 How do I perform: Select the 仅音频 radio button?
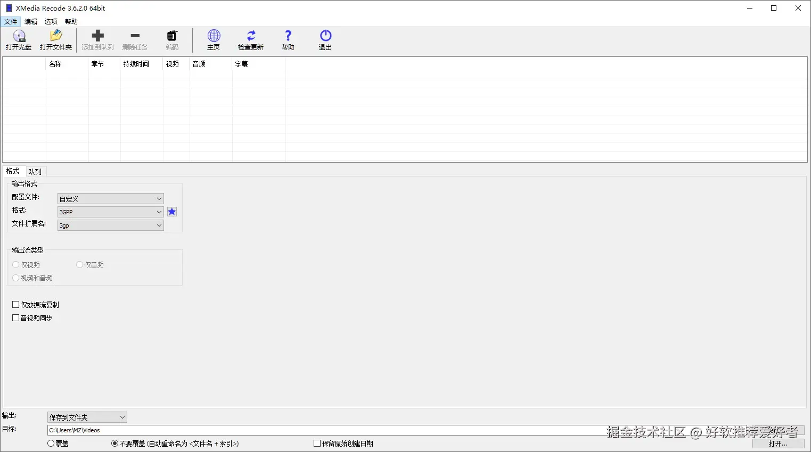79,265
